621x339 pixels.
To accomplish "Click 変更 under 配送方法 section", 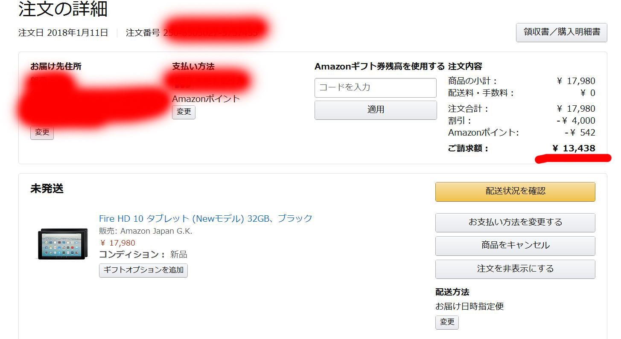I will pos(447,322).
